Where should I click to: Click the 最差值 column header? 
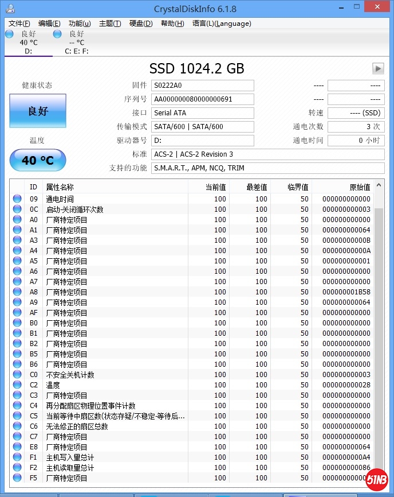coord(250,187)
